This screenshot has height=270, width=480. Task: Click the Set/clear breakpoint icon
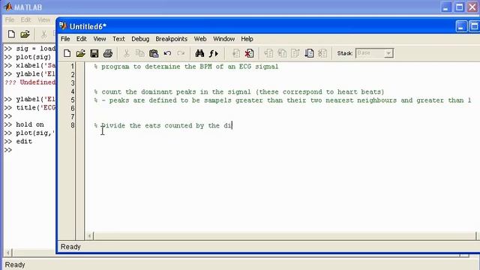236,53
